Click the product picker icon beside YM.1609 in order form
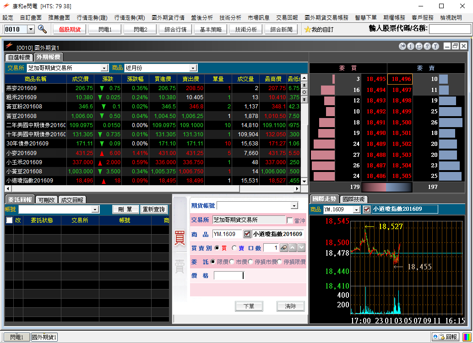473x343 pixels. [x=247, y=234]
